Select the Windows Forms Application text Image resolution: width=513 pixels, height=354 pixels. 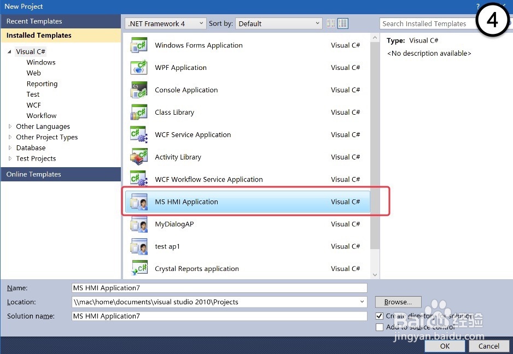pos(199,45)
